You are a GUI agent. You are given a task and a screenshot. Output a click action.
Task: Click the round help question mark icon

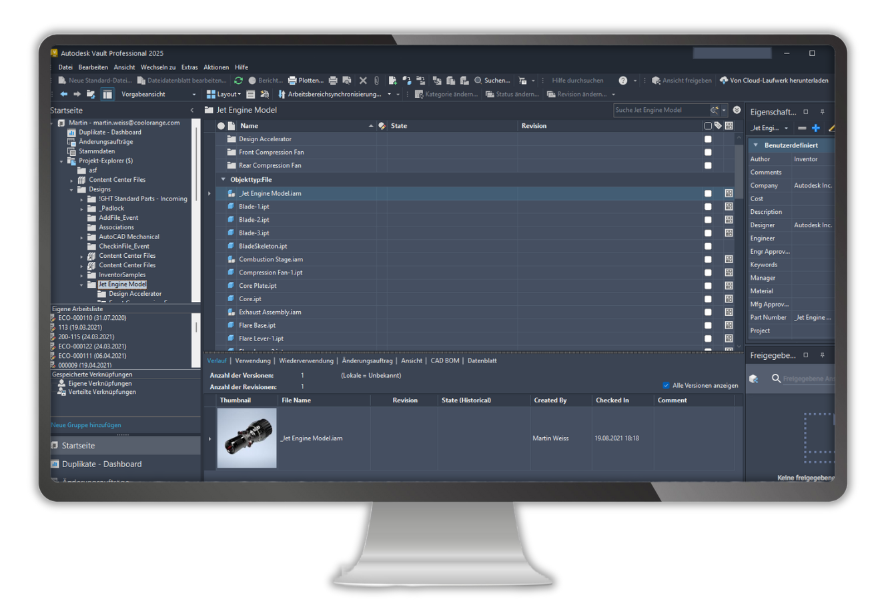coord(622,81)
